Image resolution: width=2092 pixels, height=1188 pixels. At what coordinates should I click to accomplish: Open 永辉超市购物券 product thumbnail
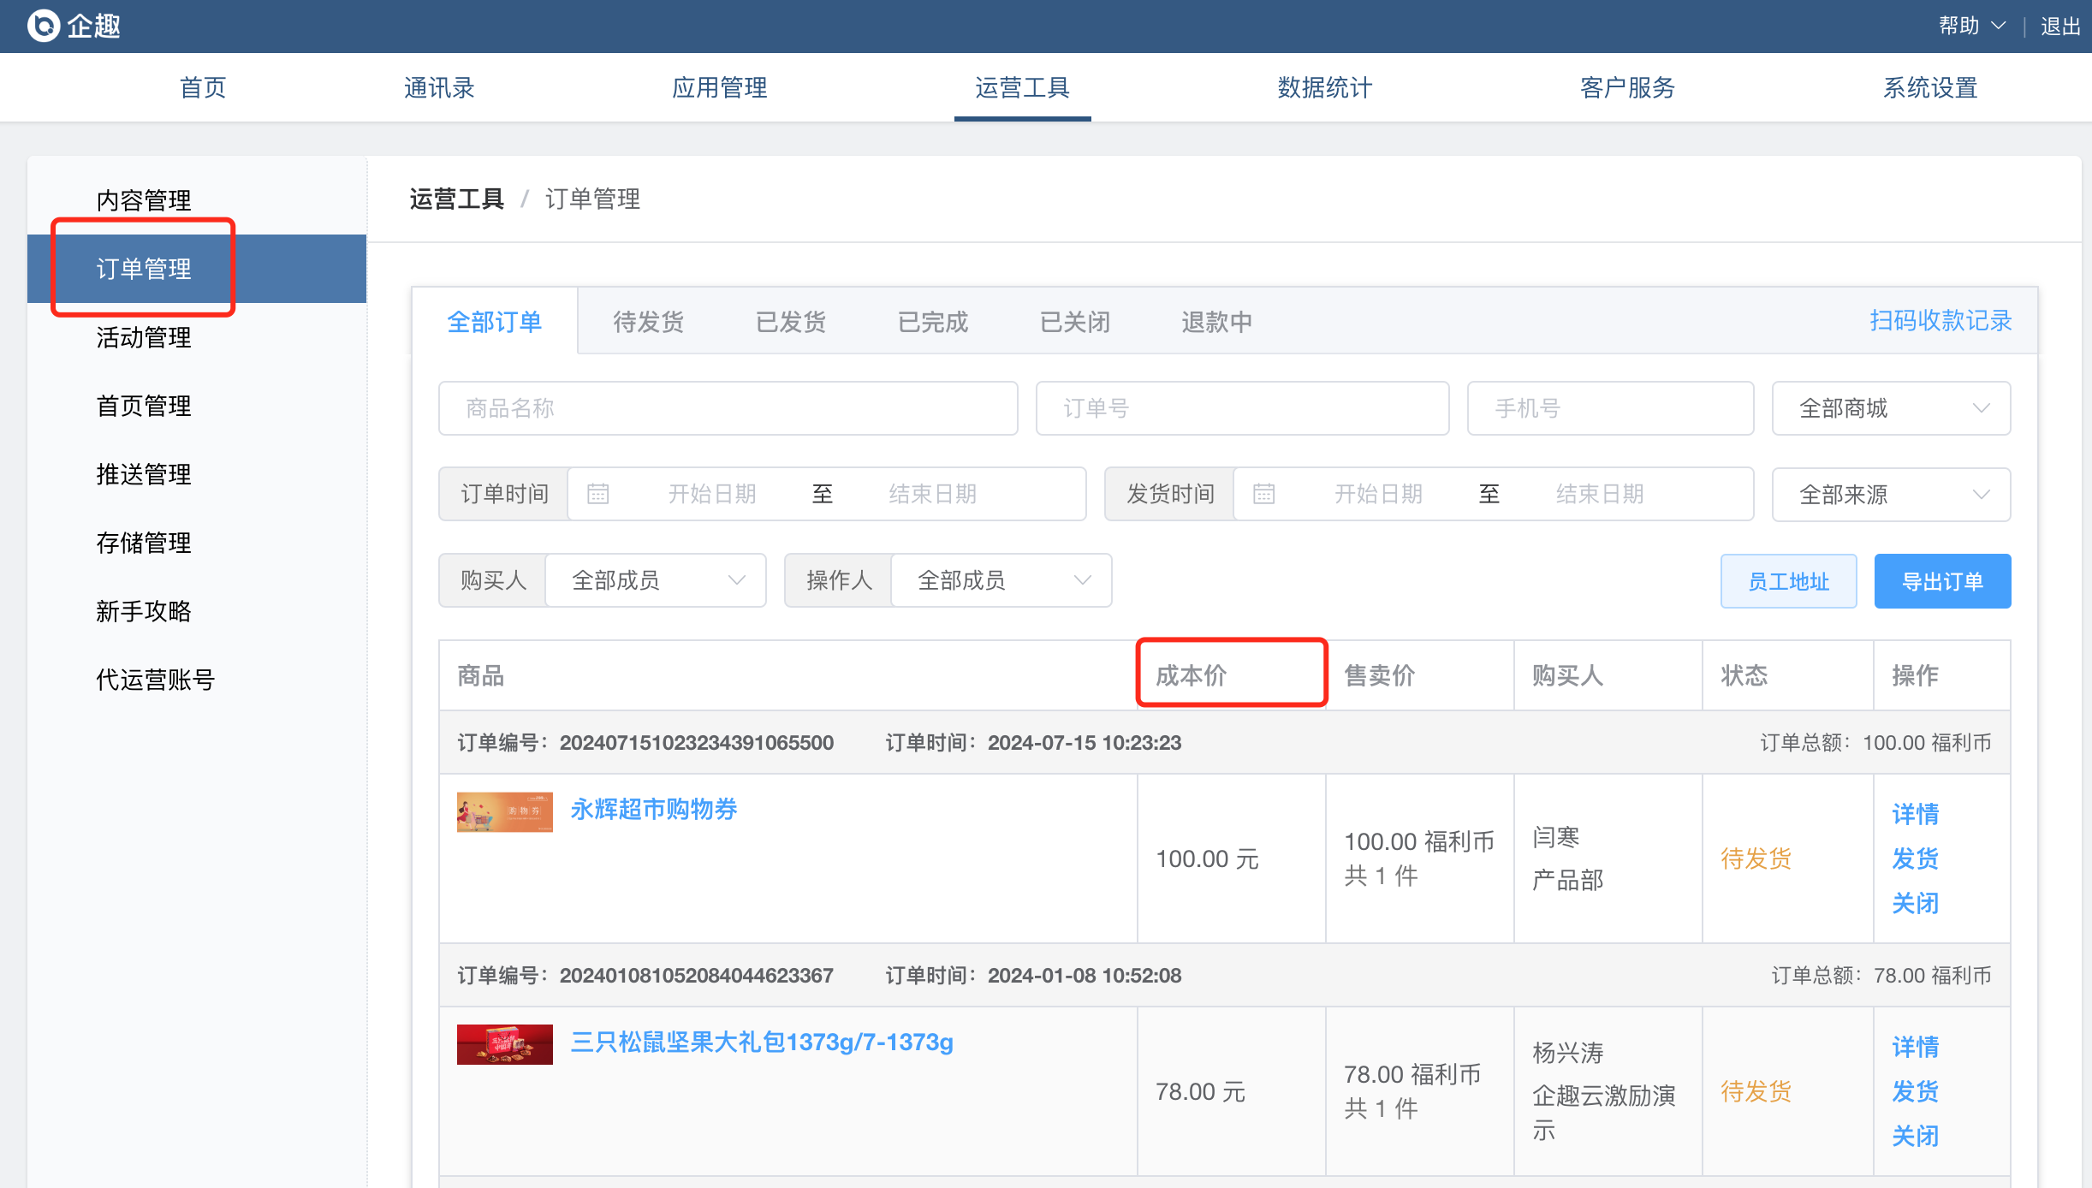pos(504,811)
